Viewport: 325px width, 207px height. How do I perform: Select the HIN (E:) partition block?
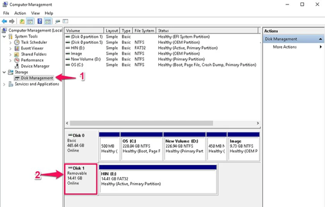click(x=158, y=180)
